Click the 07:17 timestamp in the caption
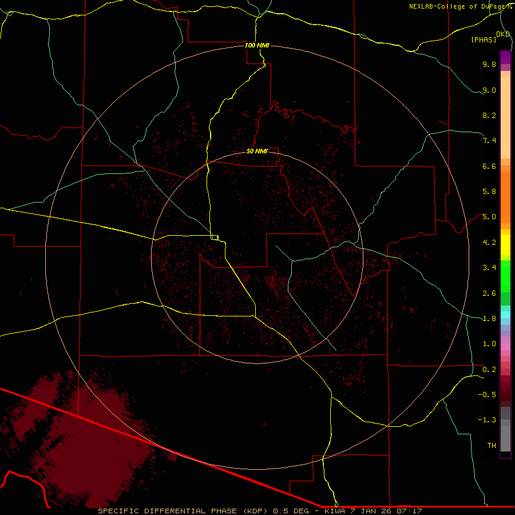Screen dimensions: 515x515 (409, 511)
